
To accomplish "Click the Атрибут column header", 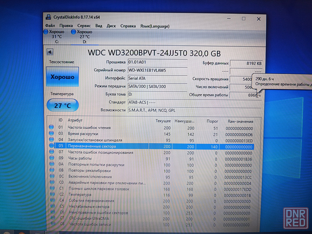I will pyautogui.click(x=75, y=120).
